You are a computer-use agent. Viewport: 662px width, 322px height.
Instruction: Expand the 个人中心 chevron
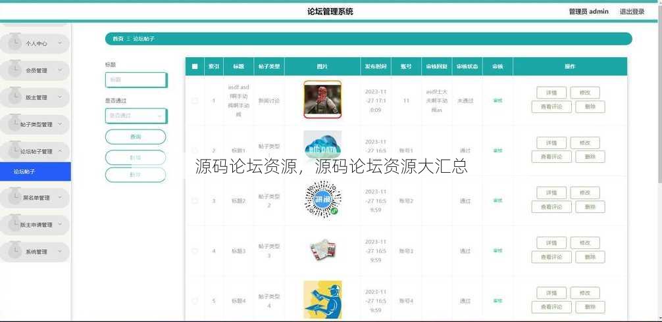pyautogui.click(x=60, y=43)
